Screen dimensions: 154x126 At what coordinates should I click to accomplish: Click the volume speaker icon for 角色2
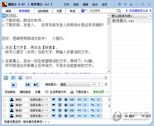tap(66, 105)
